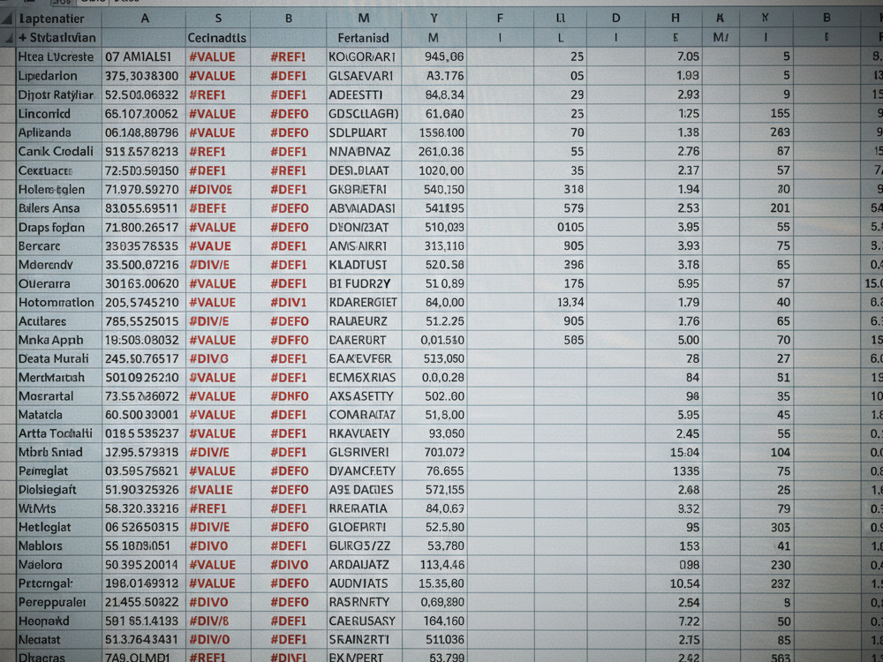Click the Fertanisd header cell

tap(363, 38)
